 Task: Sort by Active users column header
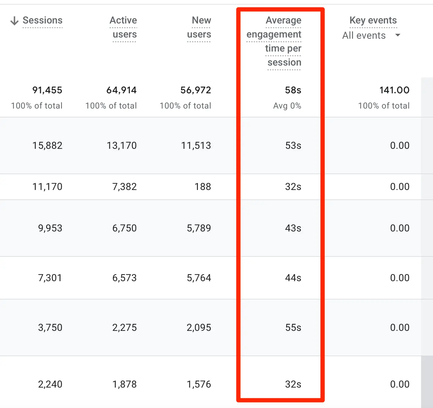click(x=123, y=27)
